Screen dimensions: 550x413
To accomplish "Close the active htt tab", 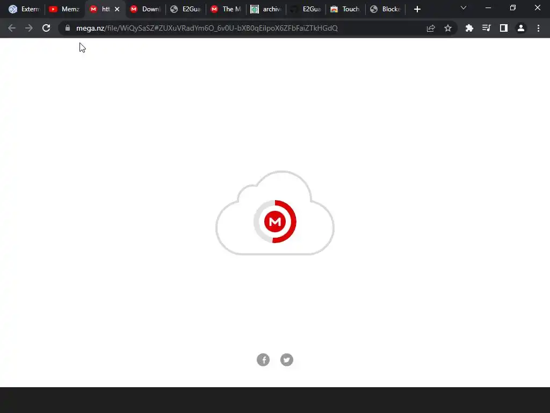I will pyautogui.click(x=117, y=9).
